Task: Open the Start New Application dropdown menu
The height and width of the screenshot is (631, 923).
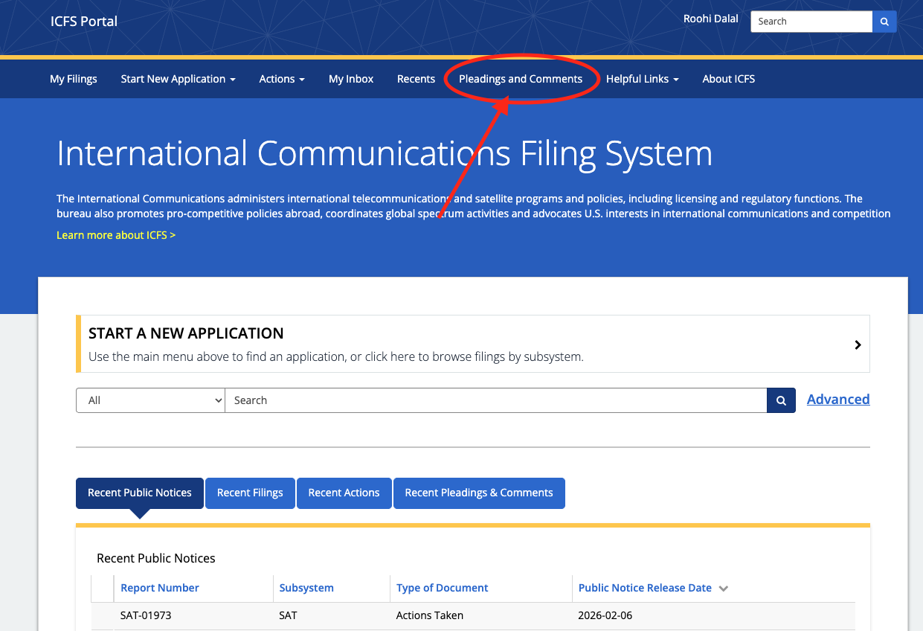Action: pyautogui.click(x=178, y=79)
